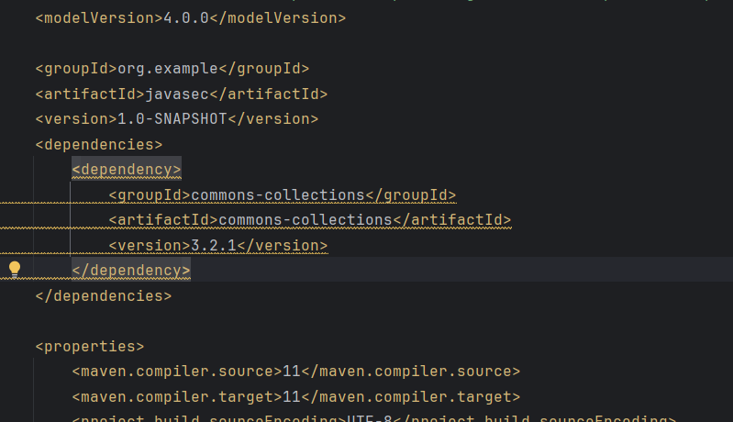Click the opening dependencies tag
The width and height of the screenshot is (733, 422).
pos(99,144)
